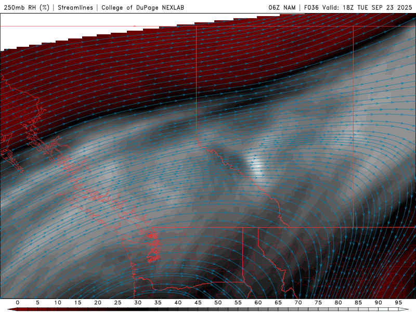This screenshot has width=416, height=312.
Task: Click the colorbar label "75"
Action: click(318, 303)
